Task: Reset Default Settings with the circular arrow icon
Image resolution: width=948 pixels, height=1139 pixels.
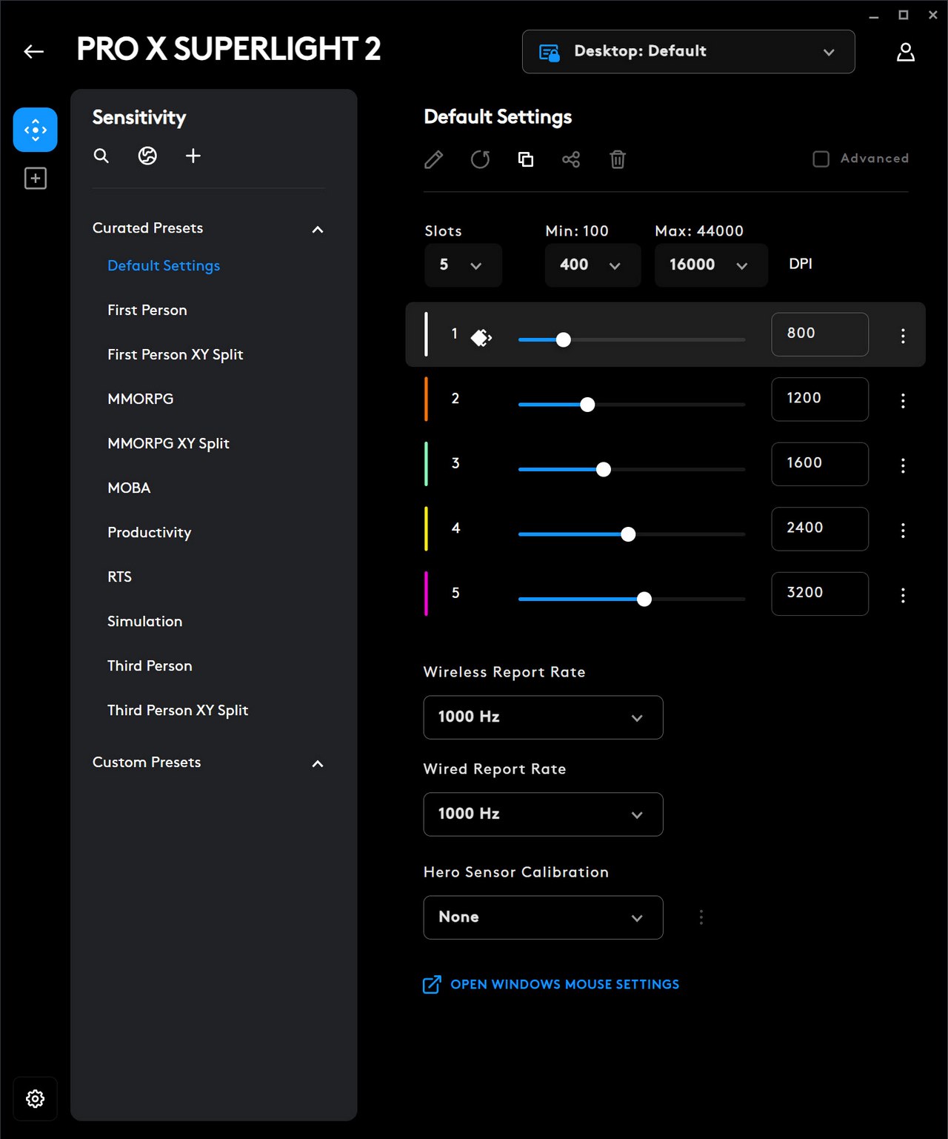Action: (480, 159)
